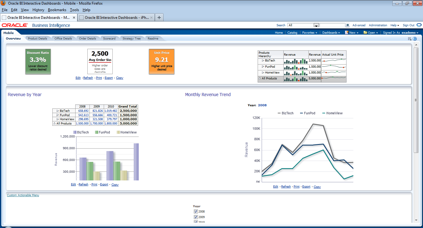Screen dimensions: 423x228
Task: Toggle the 2010 year checkbox
Action: point(196,222)
